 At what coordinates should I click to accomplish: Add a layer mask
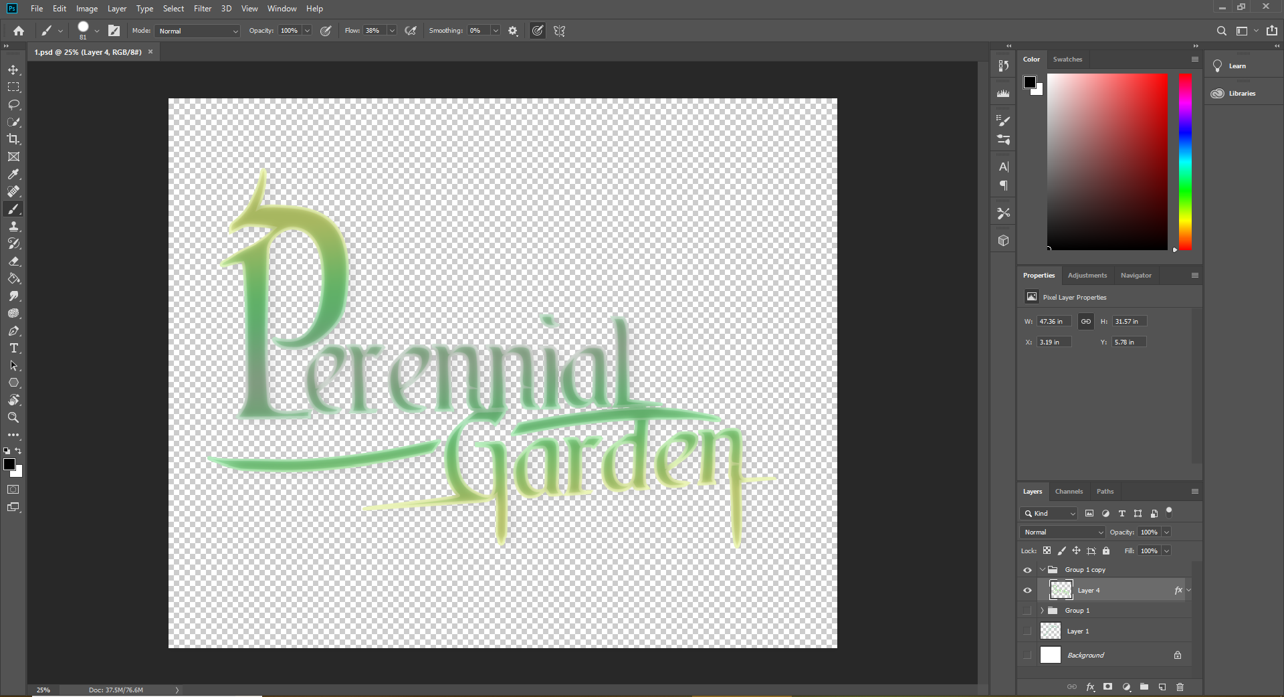(1108, 687)
